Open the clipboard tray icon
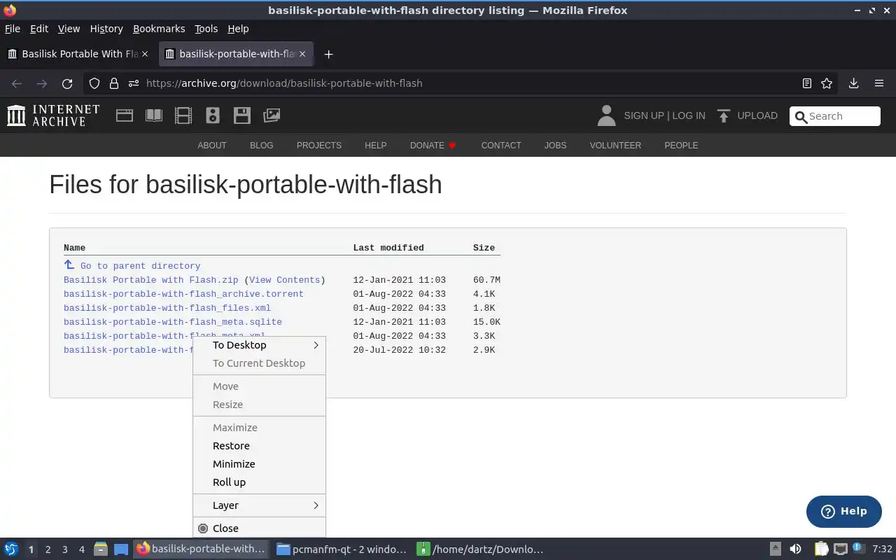 click(x=821, y=549)
